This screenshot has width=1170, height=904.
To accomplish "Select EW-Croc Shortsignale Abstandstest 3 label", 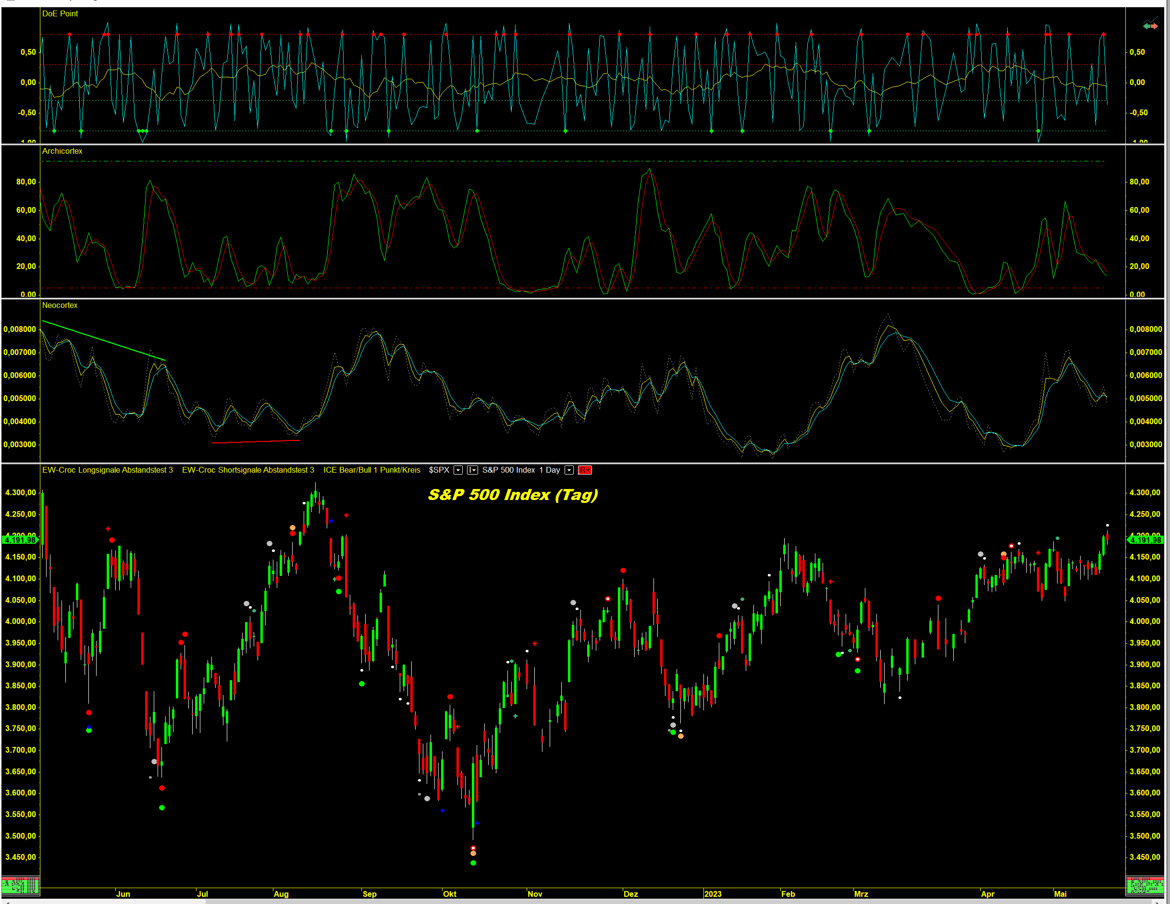I will coord(248,470).
